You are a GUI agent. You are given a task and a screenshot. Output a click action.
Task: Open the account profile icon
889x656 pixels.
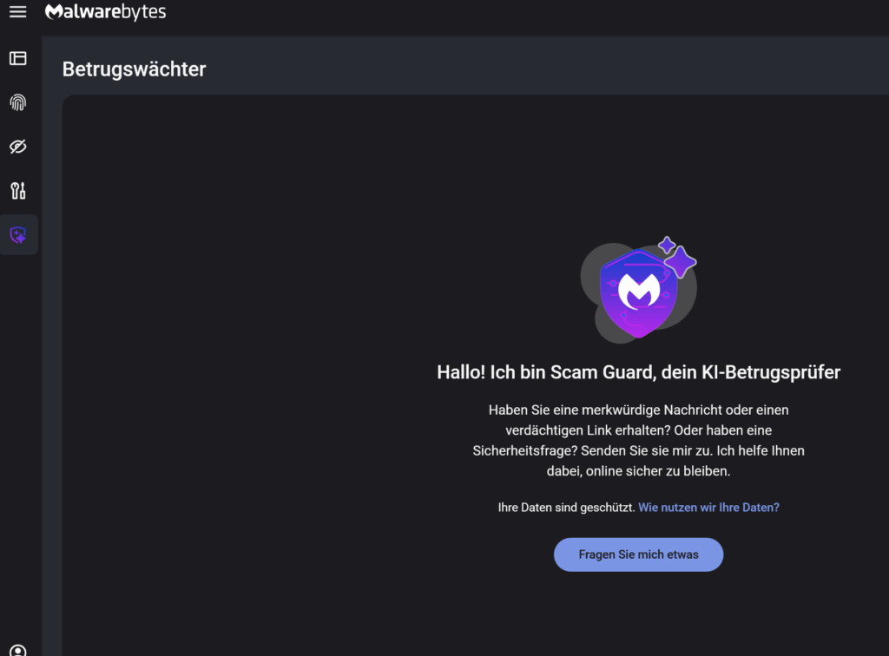pyautogui.click(x=18, y=650)
